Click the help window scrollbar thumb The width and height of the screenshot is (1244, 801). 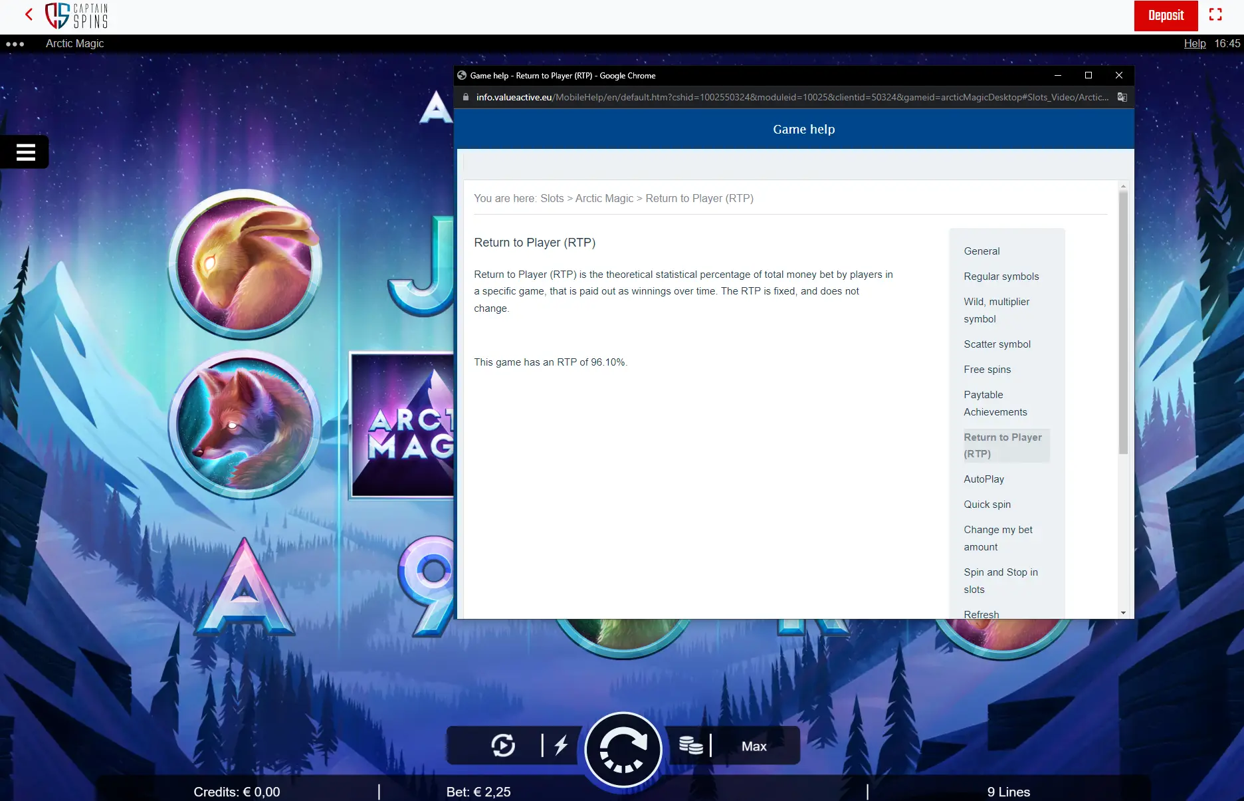pos(1123,322)
